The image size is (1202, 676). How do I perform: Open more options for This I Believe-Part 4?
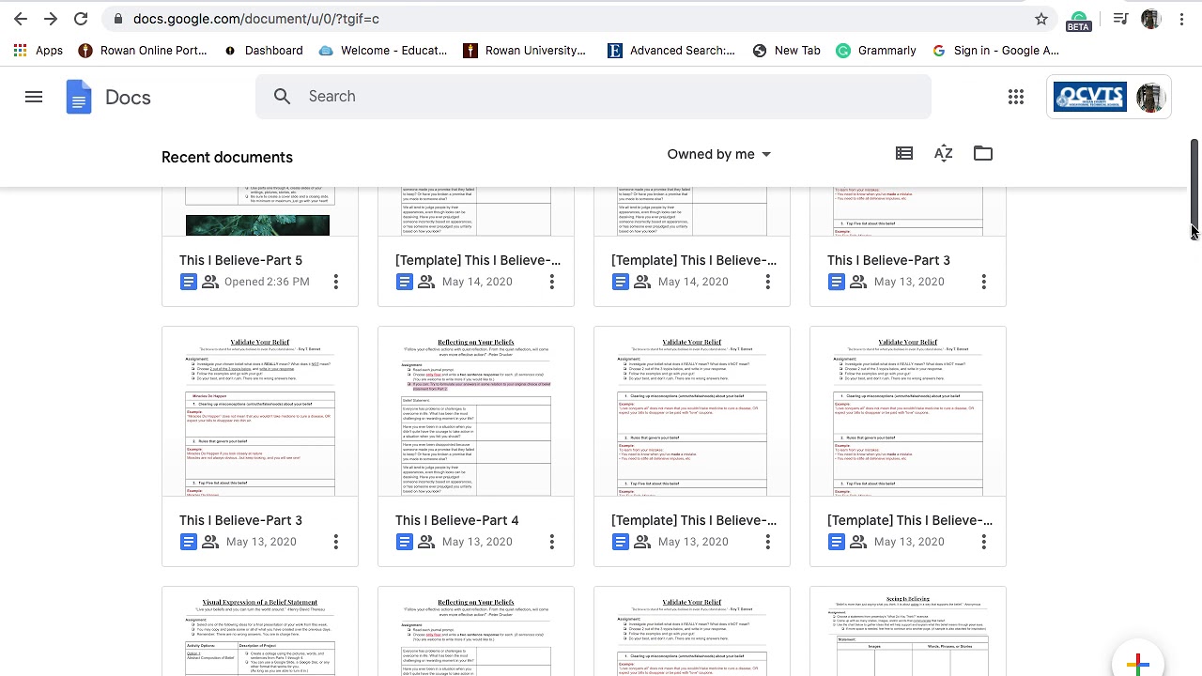[552, 542]
